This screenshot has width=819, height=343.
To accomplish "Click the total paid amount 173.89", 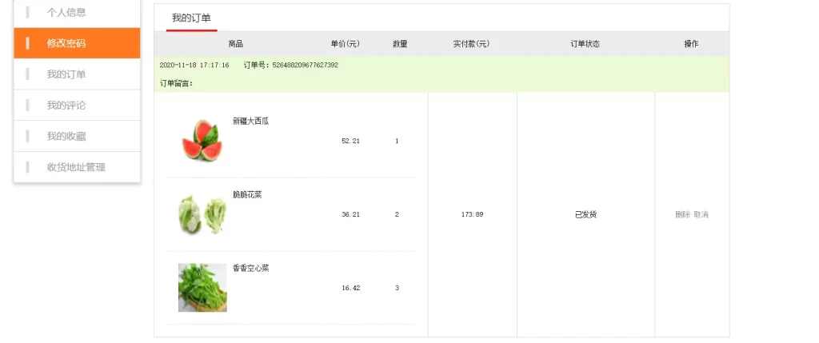I will coord(472,215).
